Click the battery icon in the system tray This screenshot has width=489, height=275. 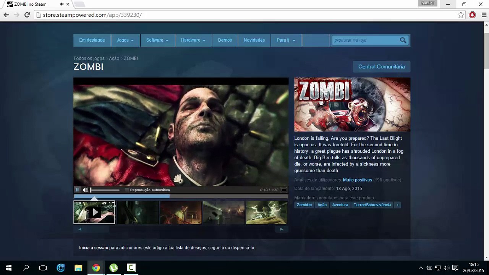(429, 268)
